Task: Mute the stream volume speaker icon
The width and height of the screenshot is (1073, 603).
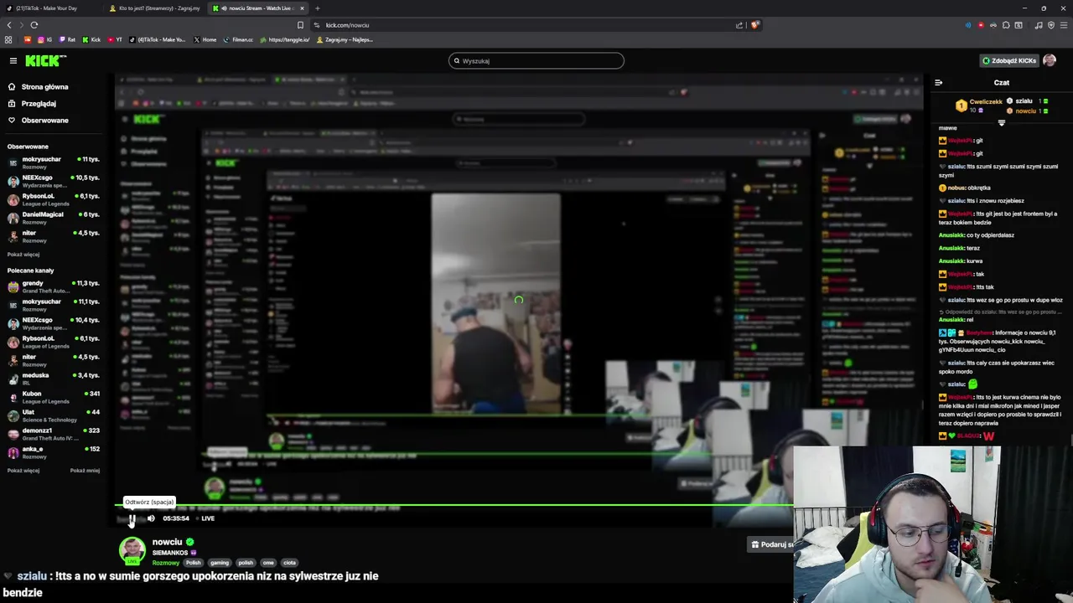Action: 151,518
